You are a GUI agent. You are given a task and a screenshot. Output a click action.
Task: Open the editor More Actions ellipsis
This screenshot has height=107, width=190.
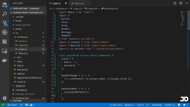point(187,3)
